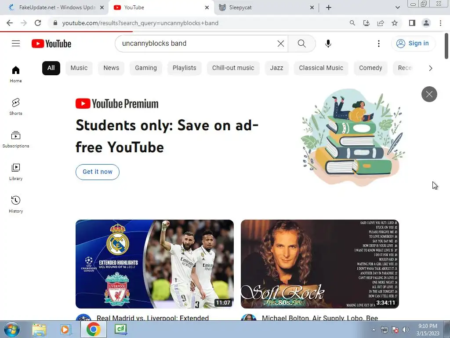This screenshot has width=450, height=338.
Task: Open the Soft Rock video thumbnail
Action: pyautogui.click(x=320, y=264)
